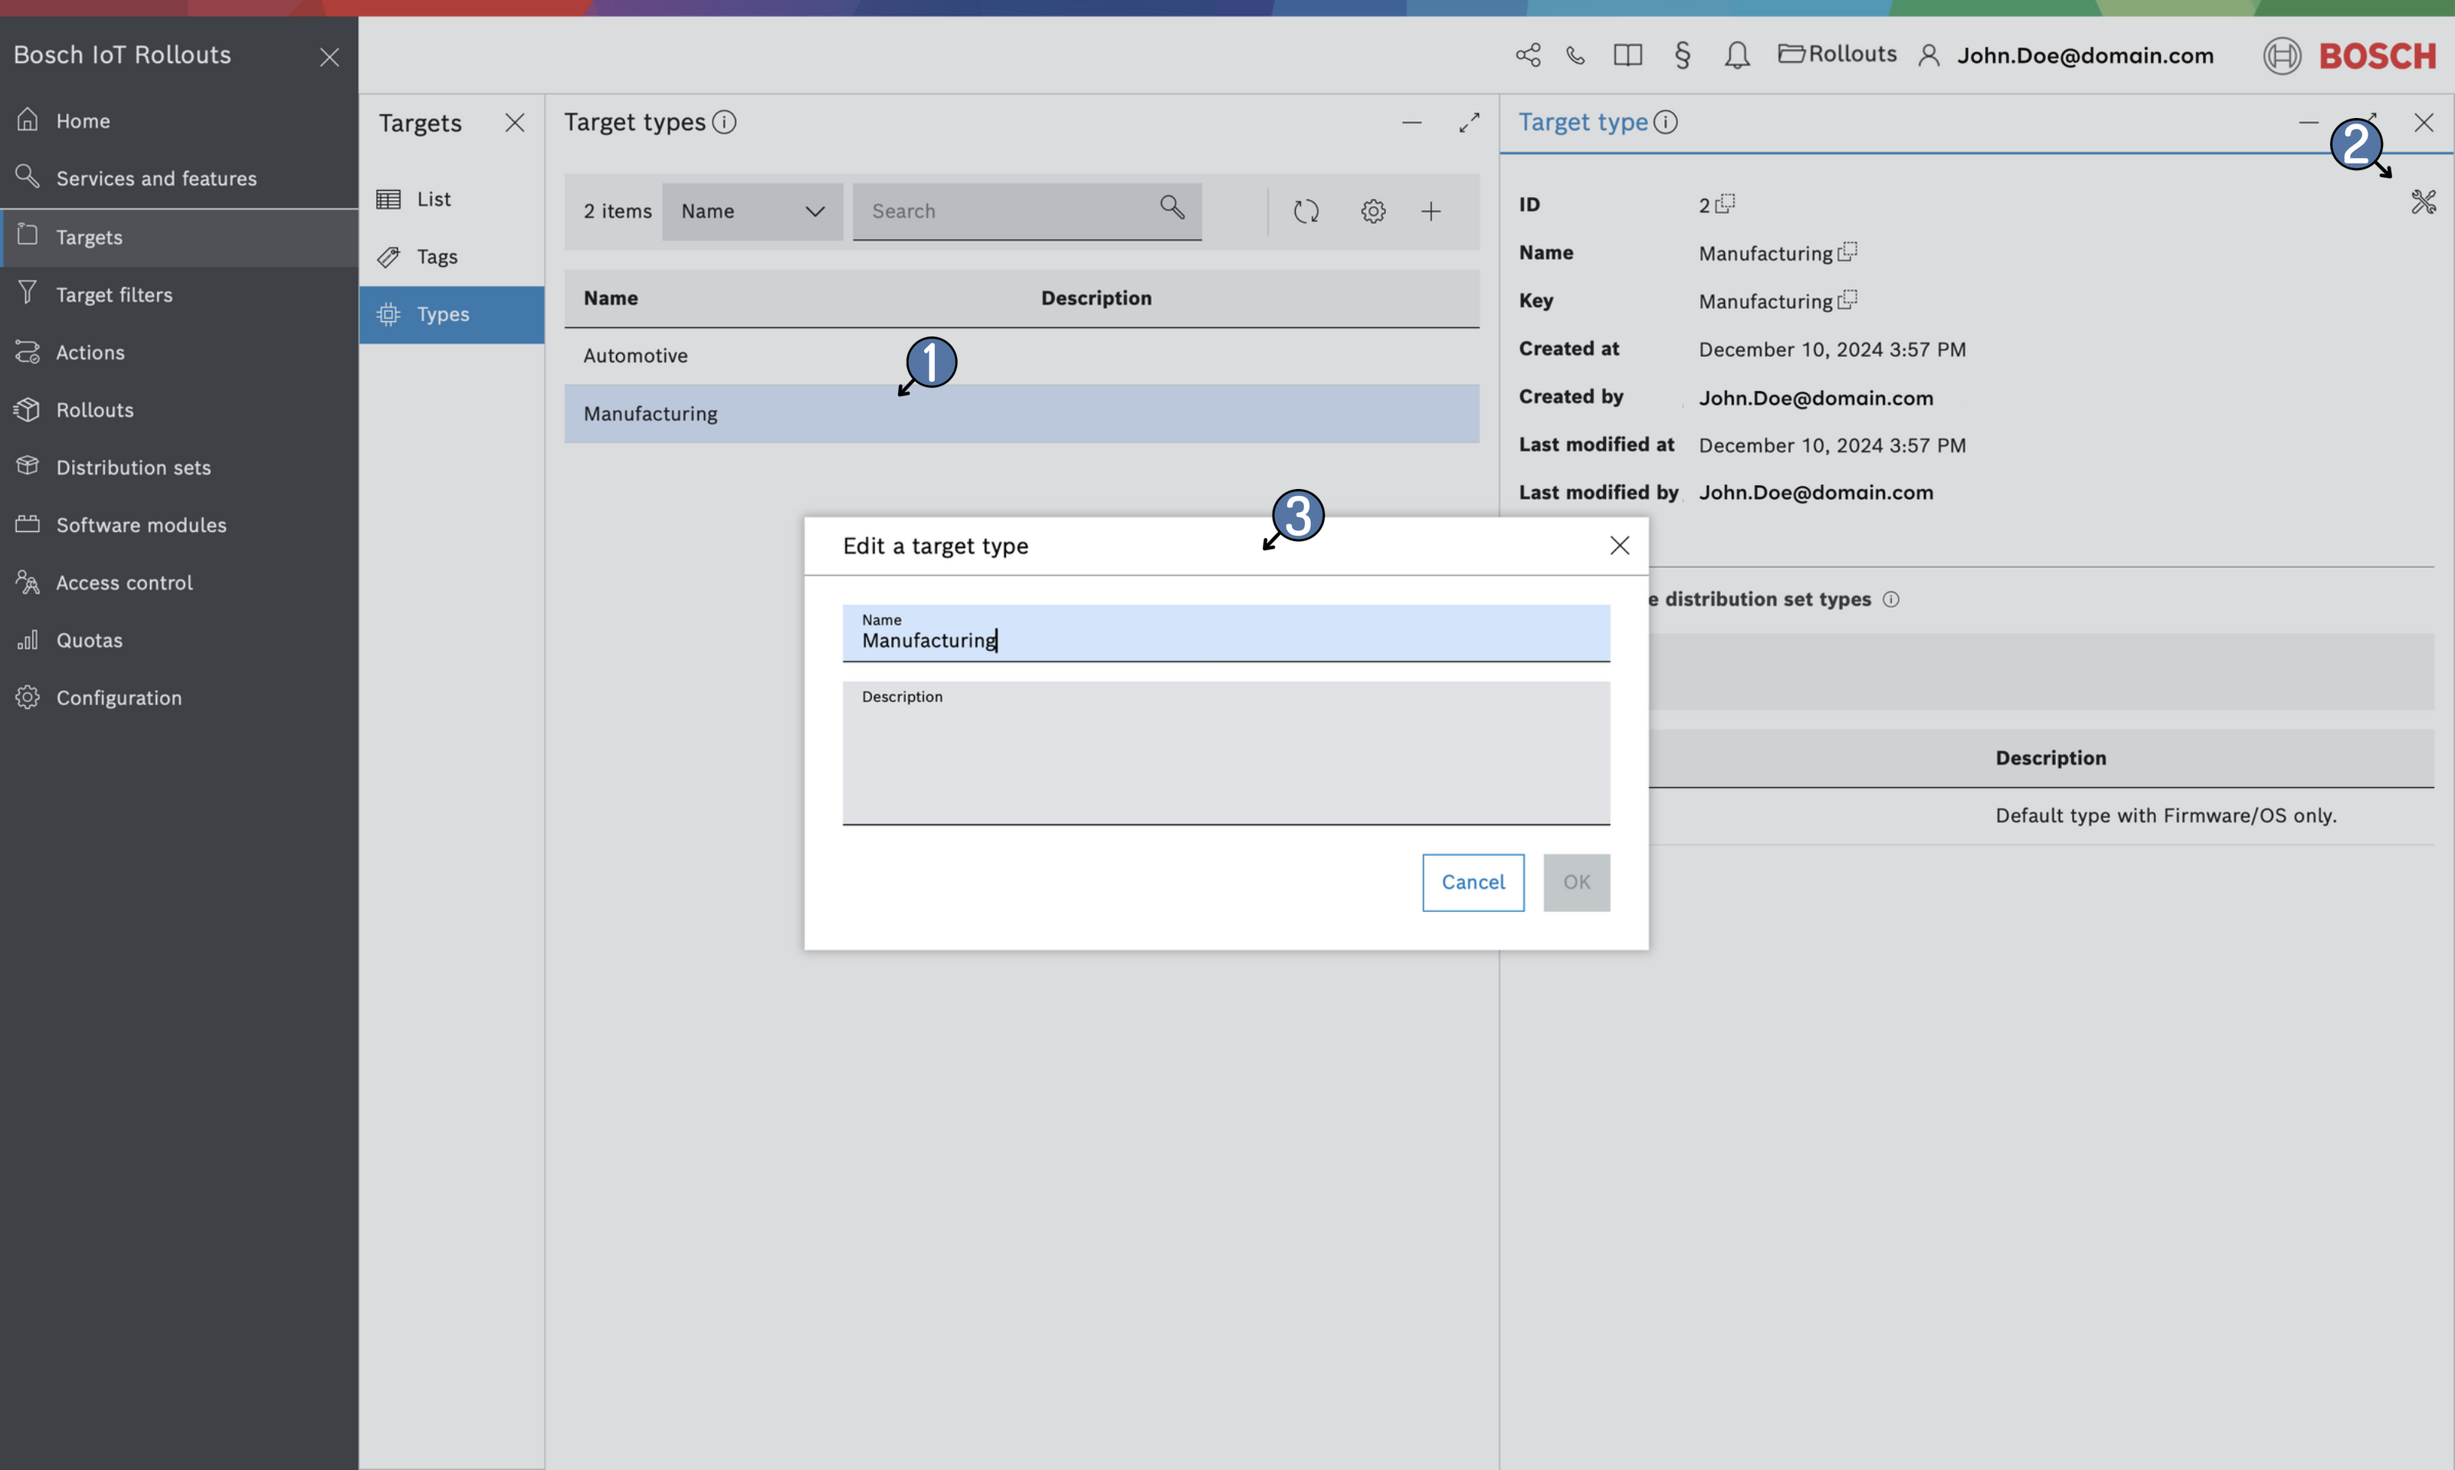2455x1470 pixels.
Task: Click the legal paragraph symbol icon
Action: point(1682,55)
